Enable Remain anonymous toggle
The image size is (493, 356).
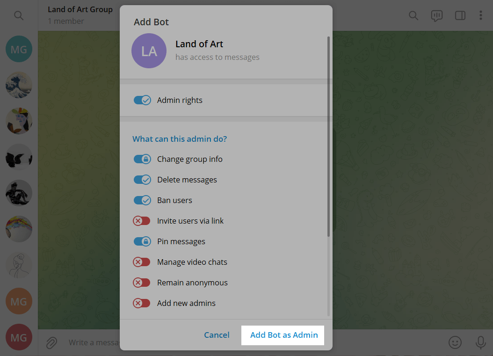point(142,283)
